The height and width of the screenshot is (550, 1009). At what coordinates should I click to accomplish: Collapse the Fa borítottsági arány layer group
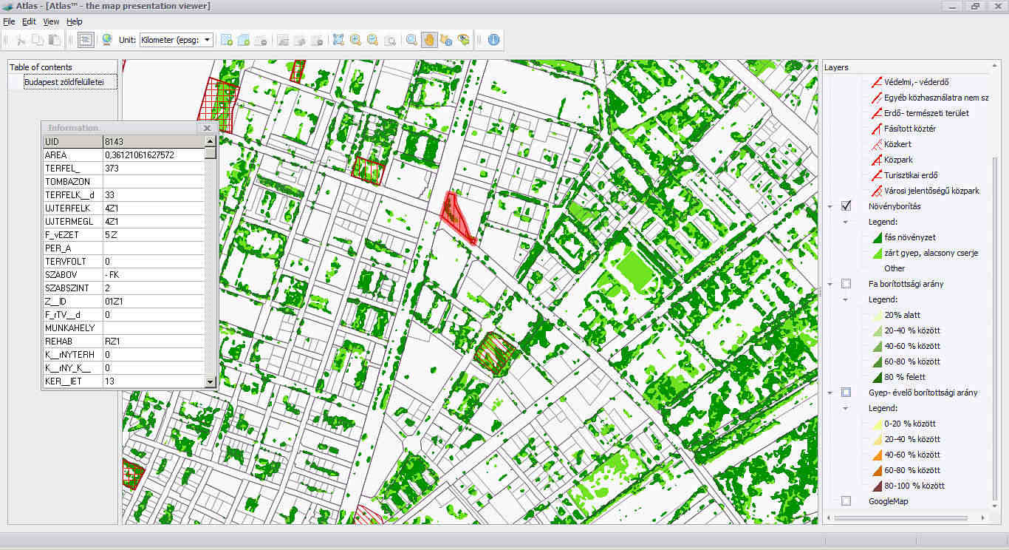pos(830,285)
